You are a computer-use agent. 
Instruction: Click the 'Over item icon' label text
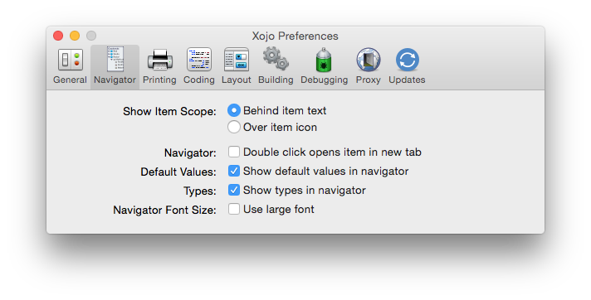(280, 128)
